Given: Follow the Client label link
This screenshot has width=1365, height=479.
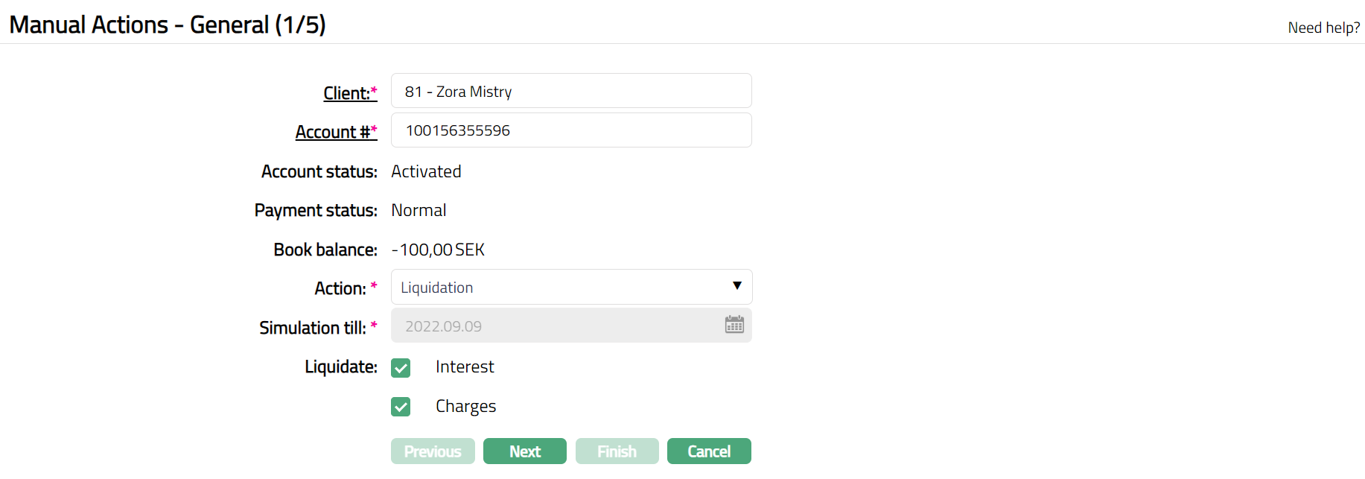Looking at the screenshot, I should [347, 93].
